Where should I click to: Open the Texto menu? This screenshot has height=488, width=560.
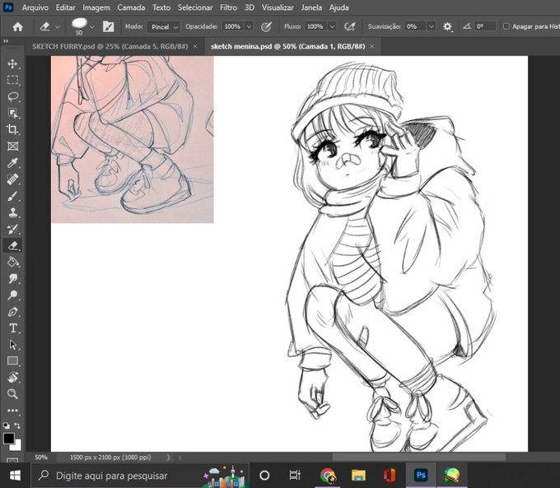(161, 7)
